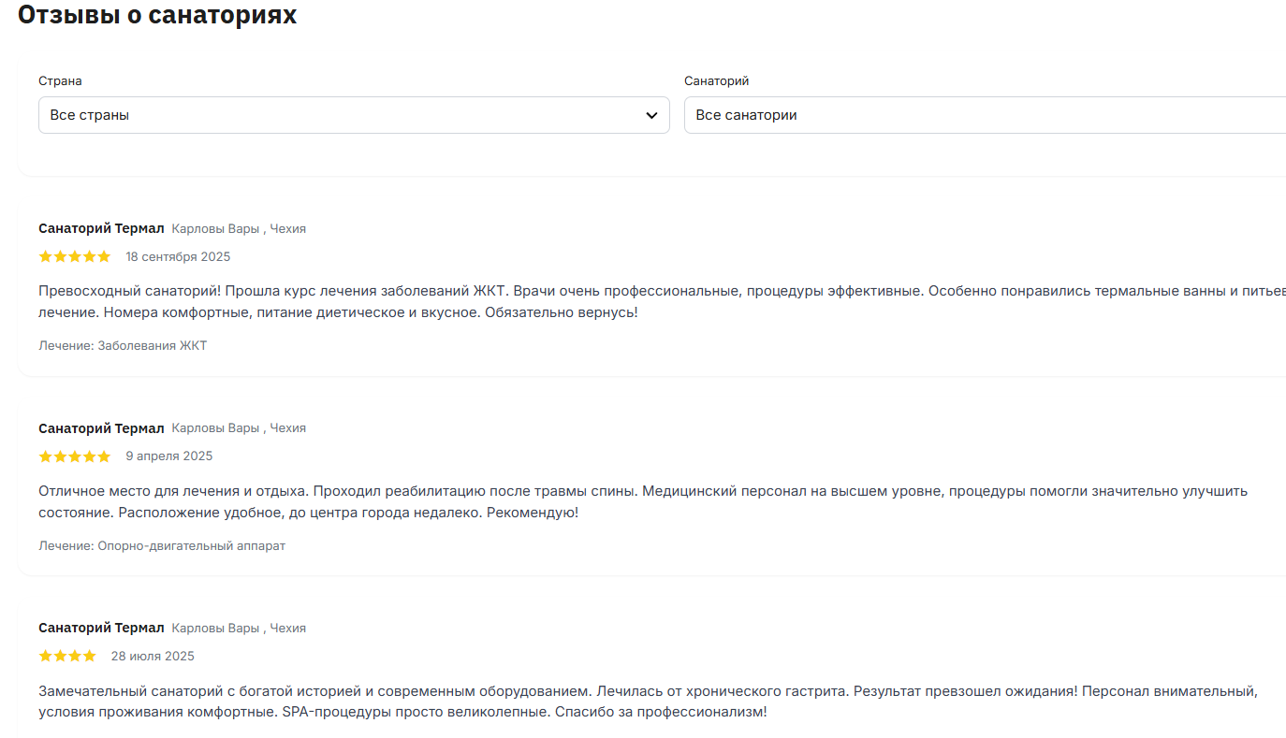Viewport: 1286px width, 738px height.
Task: Open Санаторий Термал in the first review
Action: click(x=101, y=229)
